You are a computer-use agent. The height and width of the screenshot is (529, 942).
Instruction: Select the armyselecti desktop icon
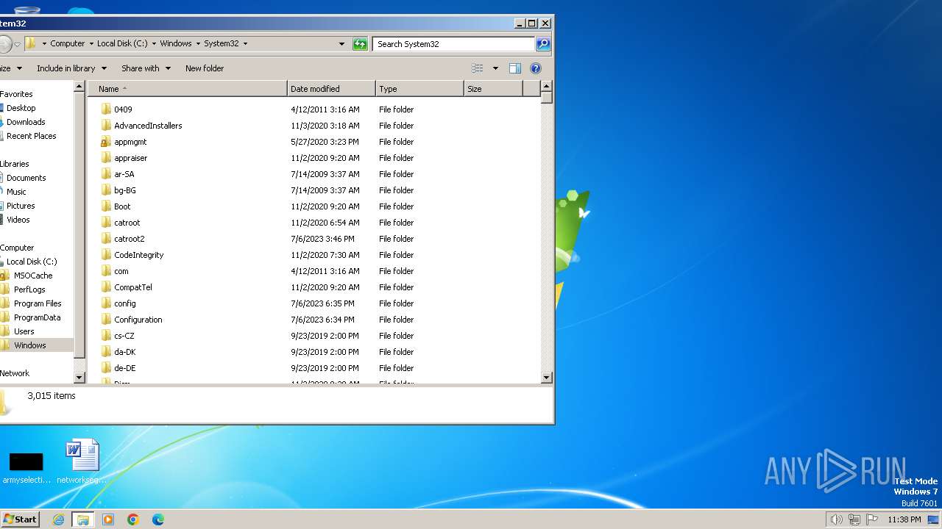click(26, 461)
